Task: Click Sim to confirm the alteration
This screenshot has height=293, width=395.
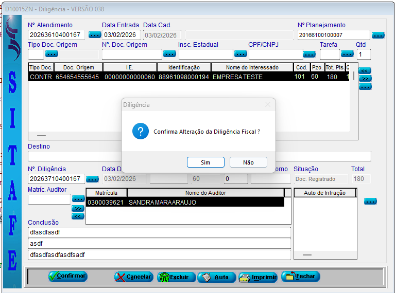Action: point(205,162)
